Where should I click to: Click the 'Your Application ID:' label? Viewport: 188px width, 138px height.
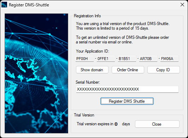pyautogui.click(x=93, y=51)
